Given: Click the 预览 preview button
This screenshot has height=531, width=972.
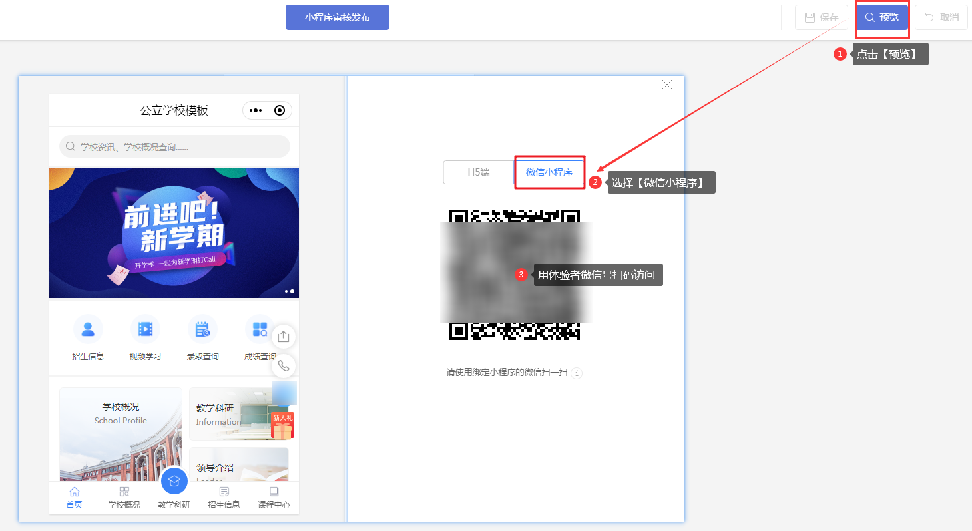Looking at the screenshot, I should pos(881,17).
